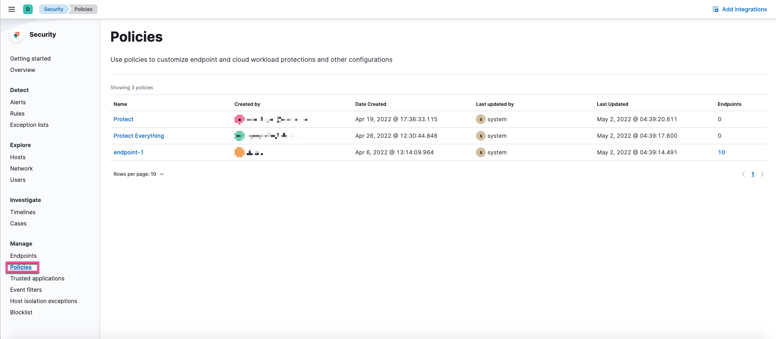Open Endpoints in Manage section
Screen dimensions: 776x339
click(x=23, y=256)
